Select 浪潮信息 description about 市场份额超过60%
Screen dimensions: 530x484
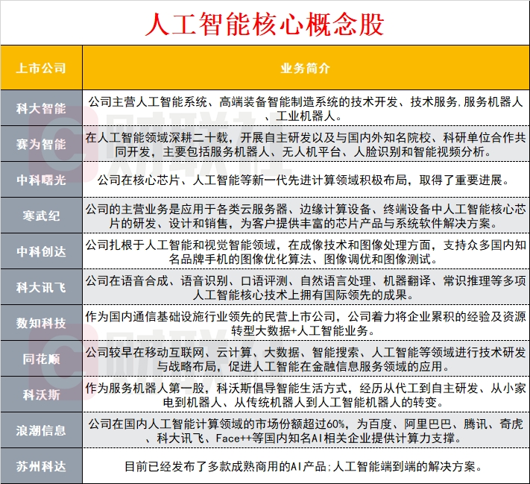306,430
